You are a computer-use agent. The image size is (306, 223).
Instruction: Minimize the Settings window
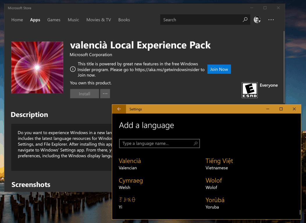click(x=268, y=109)
